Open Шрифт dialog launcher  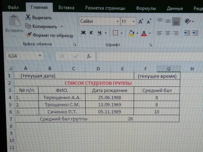(x=151, y=45)
